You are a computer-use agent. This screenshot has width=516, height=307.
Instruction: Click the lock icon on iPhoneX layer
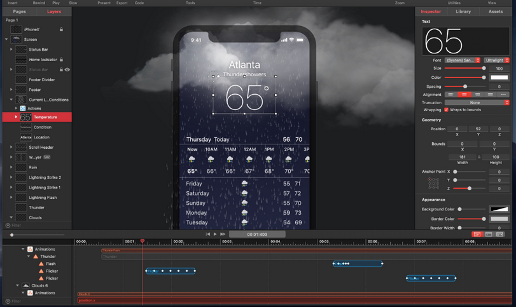(x=61, y=29)
